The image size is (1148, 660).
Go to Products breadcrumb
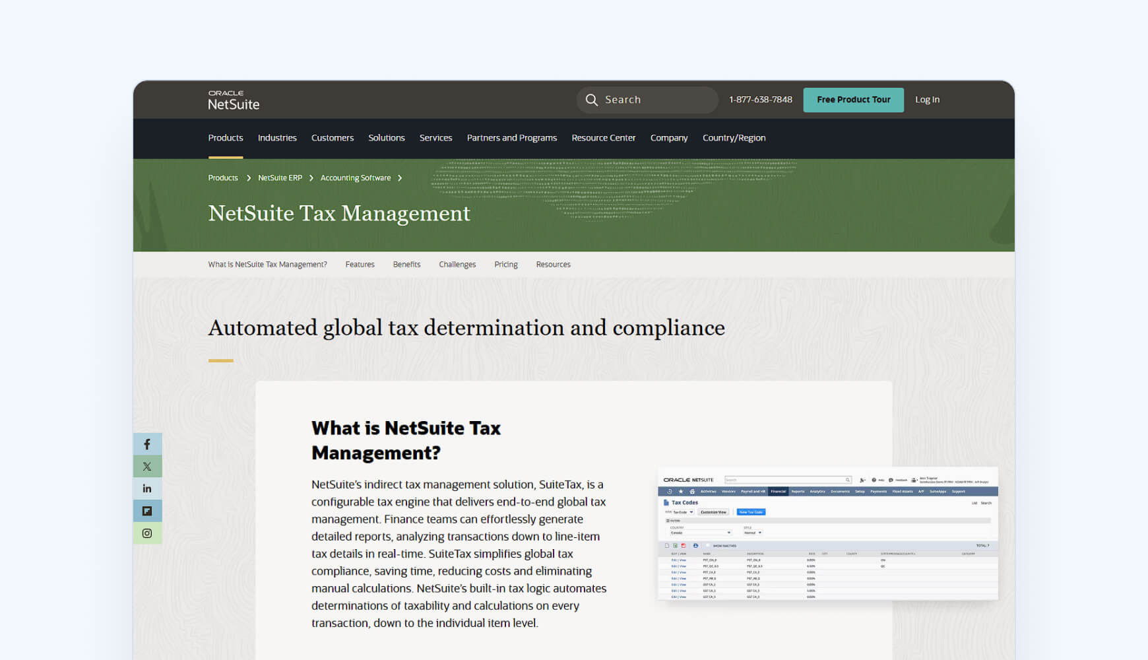tap(223, 178)
